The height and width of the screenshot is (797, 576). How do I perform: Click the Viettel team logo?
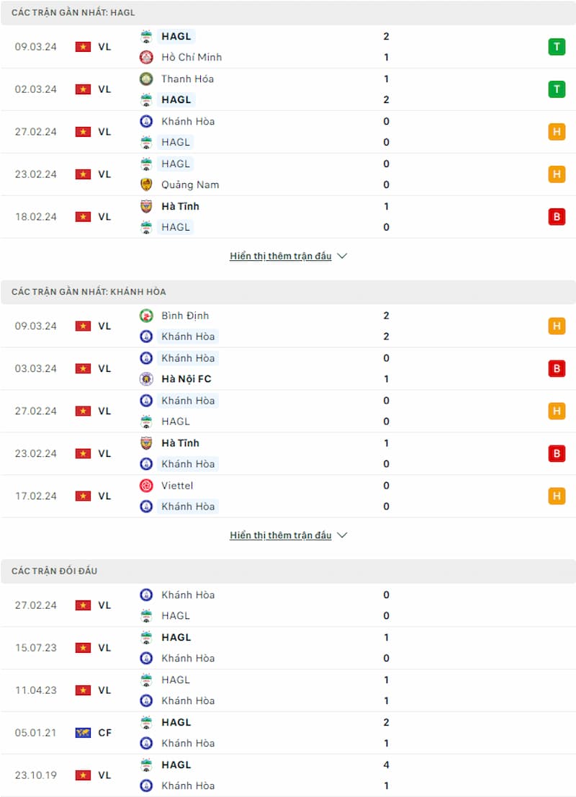pyautogui.click(x=146, y=486)
